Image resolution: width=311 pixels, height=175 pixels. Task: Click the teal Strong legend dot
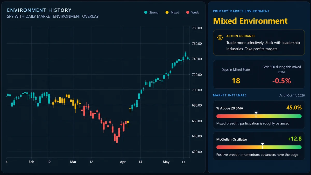(146, 12)
